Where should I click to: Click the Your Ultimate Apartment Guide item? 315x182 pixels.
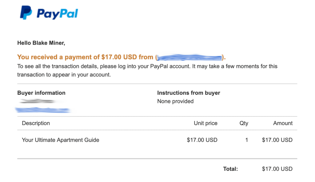pyautogui.click(x=61, y=140)
